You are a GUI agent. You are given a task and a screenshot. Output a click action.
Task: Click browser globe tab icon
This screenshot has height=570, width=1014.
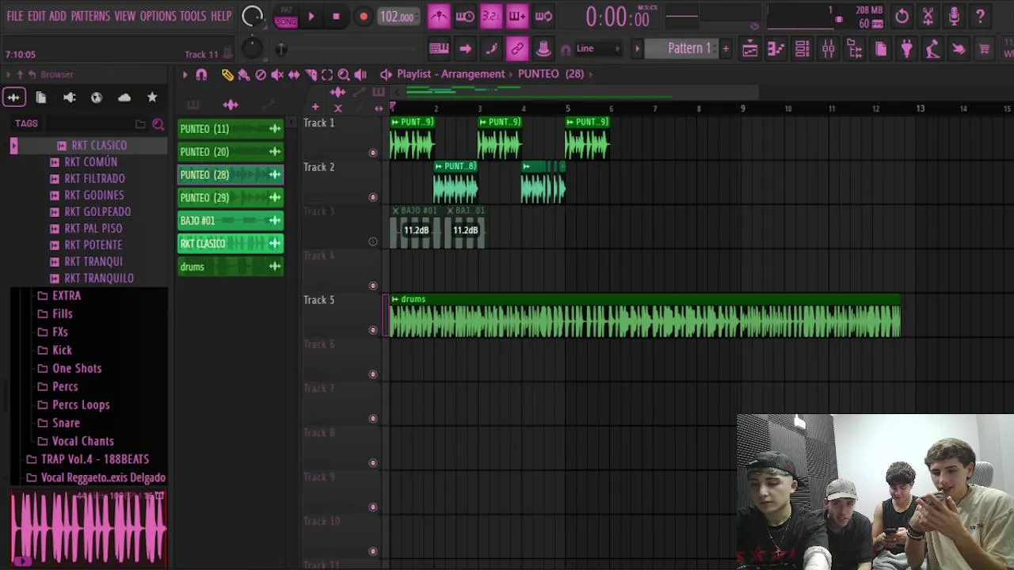click(x=97, y=97)
